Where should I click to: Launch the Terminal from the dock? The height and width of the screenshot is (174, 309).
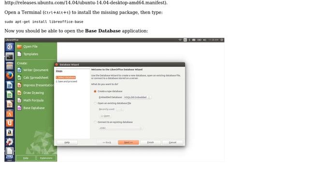[x=10, y=57]
